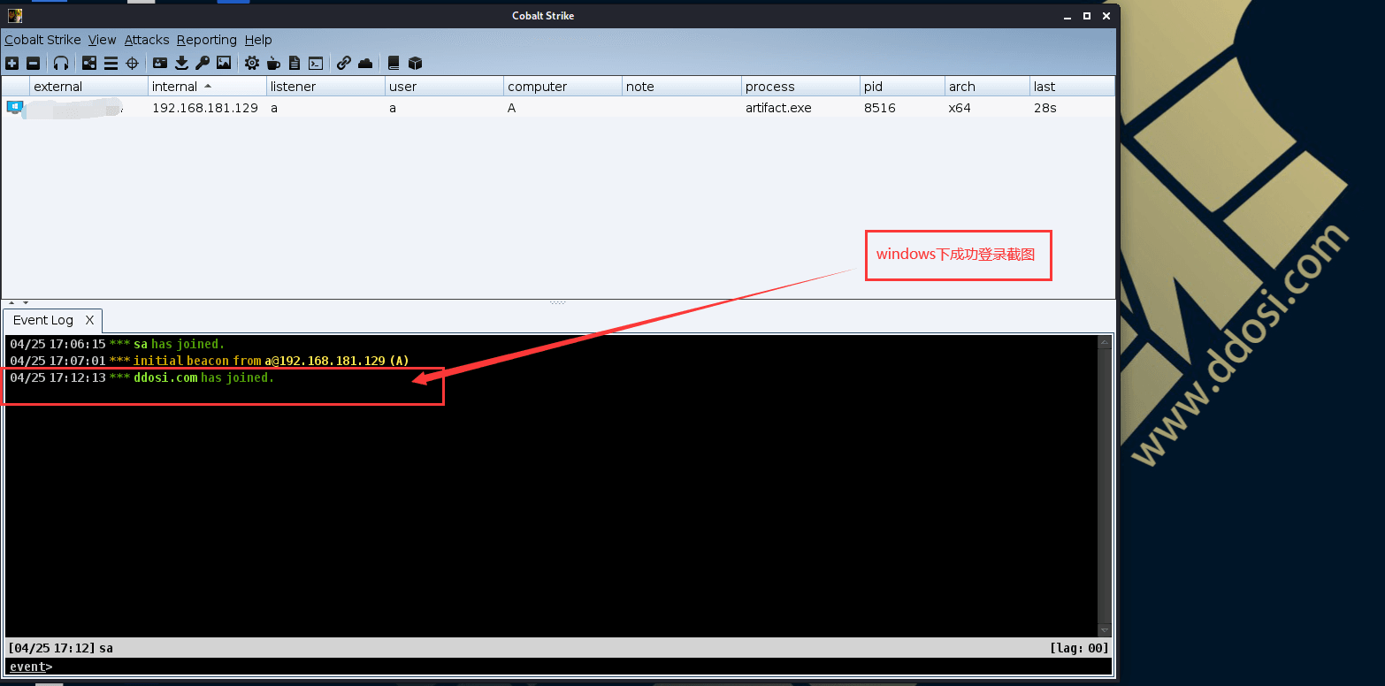
Task: Sort sessions by the external column
Action: pos(88,87)
